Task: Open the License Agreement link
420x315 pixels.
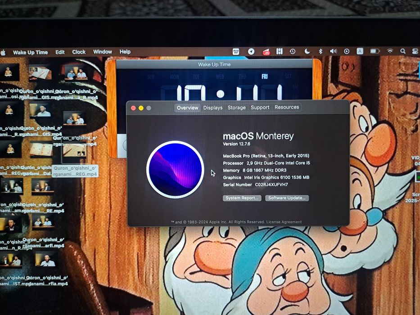Action: tap(284, 222)
